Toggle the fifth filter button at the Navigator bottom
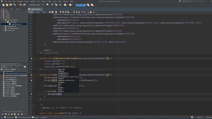Screen dimensions: 212x119 coord(15,114)
